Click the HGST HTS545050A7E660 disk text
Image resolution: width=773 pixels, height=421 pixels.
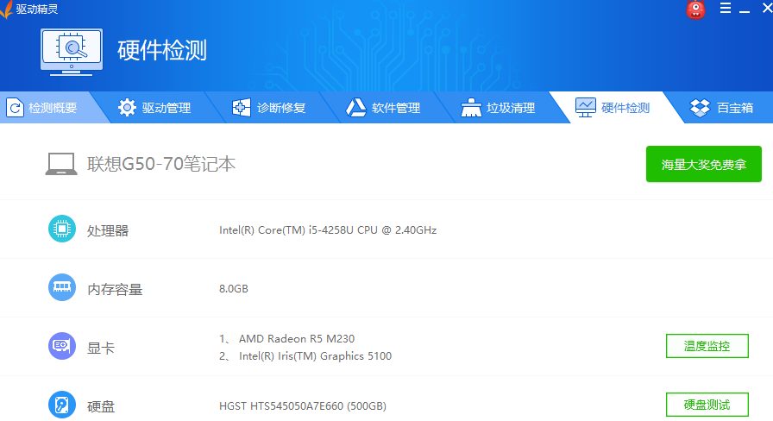[303, 406]
